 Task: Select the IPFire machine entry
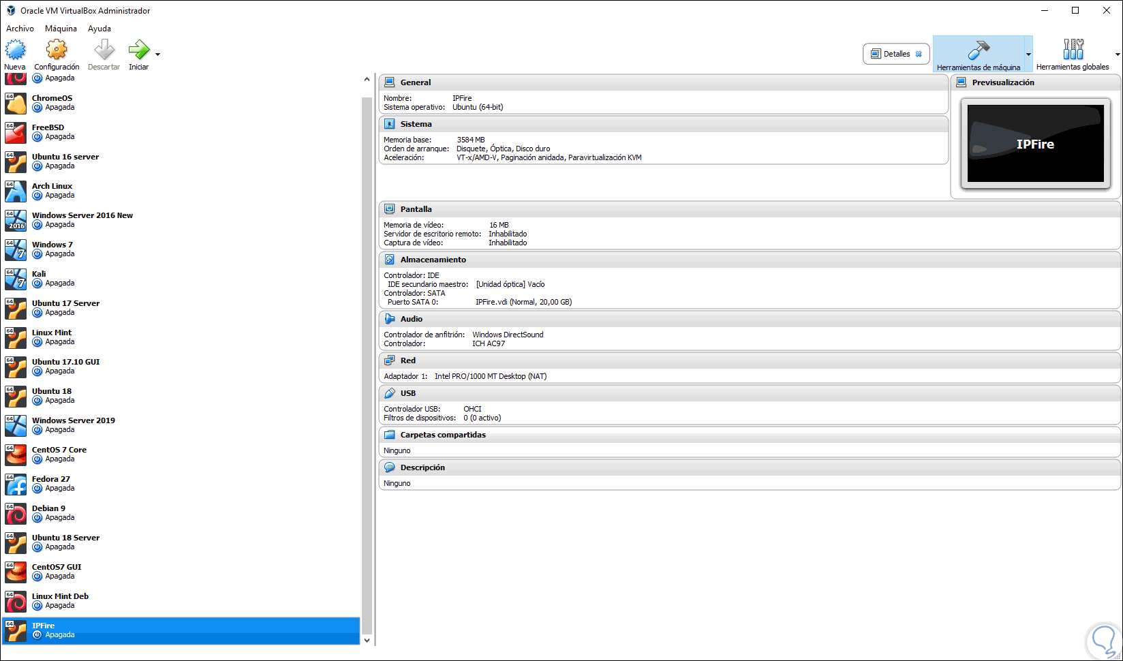[x=181, y=631]
